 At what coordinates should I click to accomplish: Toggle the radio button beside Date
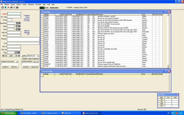2,17
